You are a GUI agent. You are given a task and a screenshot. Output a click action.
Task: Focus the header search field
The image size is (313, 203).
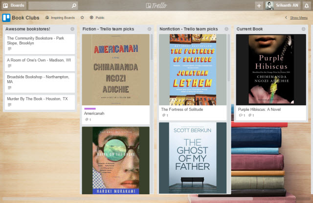[53, 5]
